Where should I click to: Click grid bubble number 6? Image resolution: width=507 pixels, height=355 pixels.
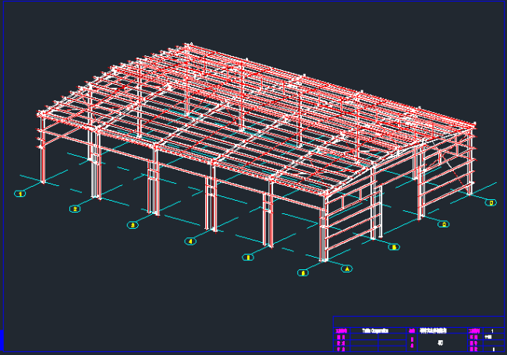pyautogui.click(x=304, y=272)
